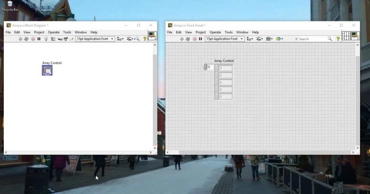
Task: Open File menu in Front Panel window
Action: [x=170, y=32]
